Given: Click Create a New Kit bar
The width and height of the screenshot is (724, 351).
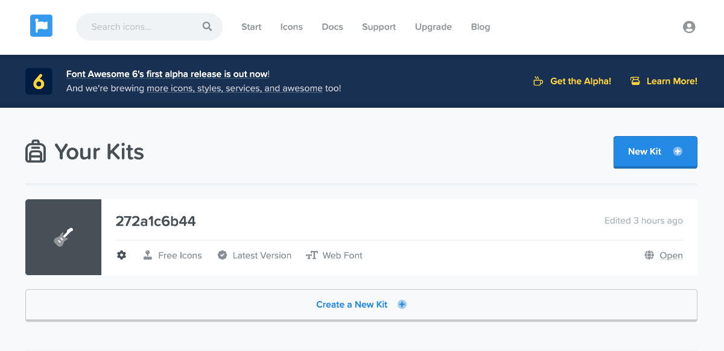Looking at the screenshot, I should click(361, 305).
